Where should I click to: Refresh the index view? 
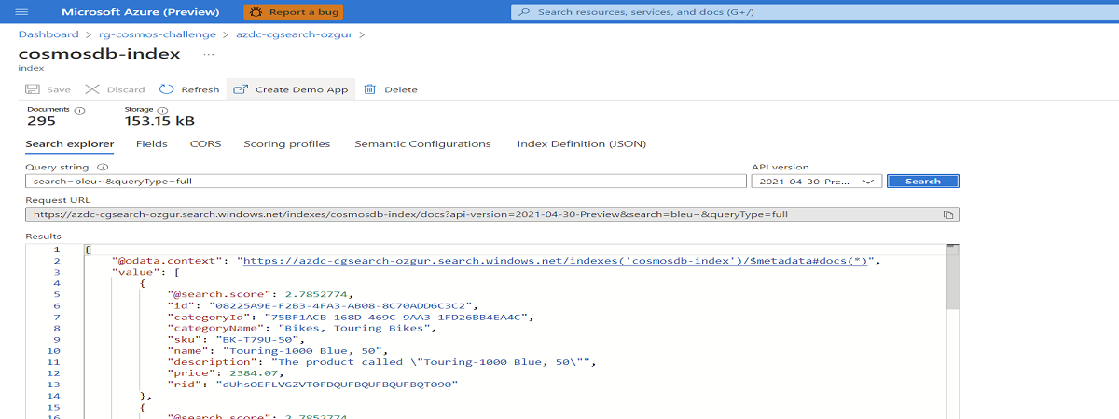(x=189, y=89)
